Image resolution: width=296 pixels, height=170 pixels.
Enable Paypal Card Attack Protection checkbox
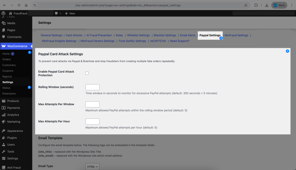87,73
